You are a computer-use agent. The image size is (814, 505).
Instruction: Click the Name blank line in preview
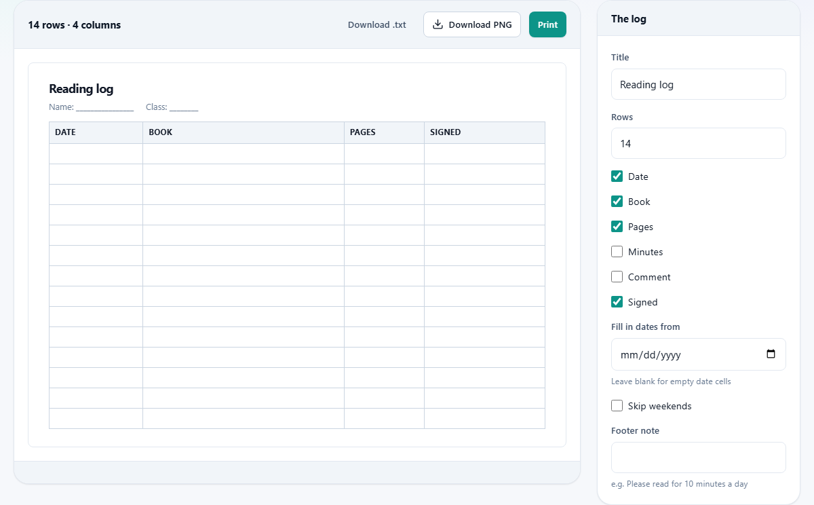pos(104,108)
